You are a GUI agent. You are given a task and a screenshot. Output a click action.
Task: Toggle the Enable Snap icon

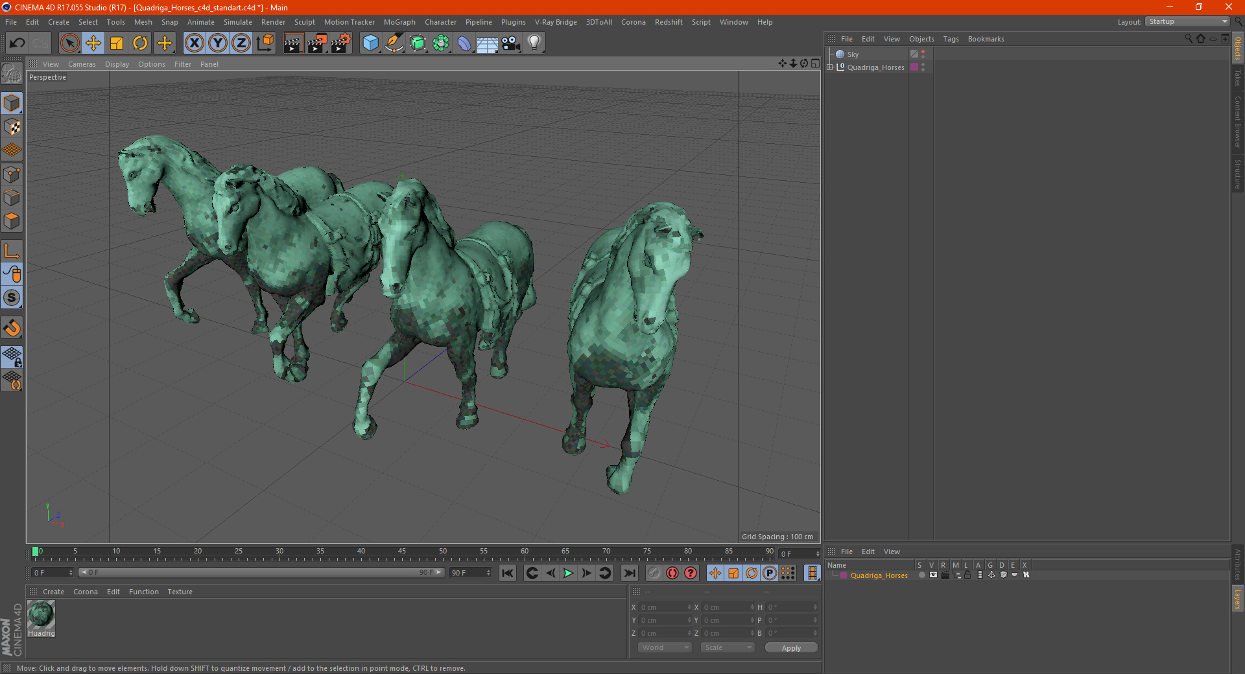(12, 298)
